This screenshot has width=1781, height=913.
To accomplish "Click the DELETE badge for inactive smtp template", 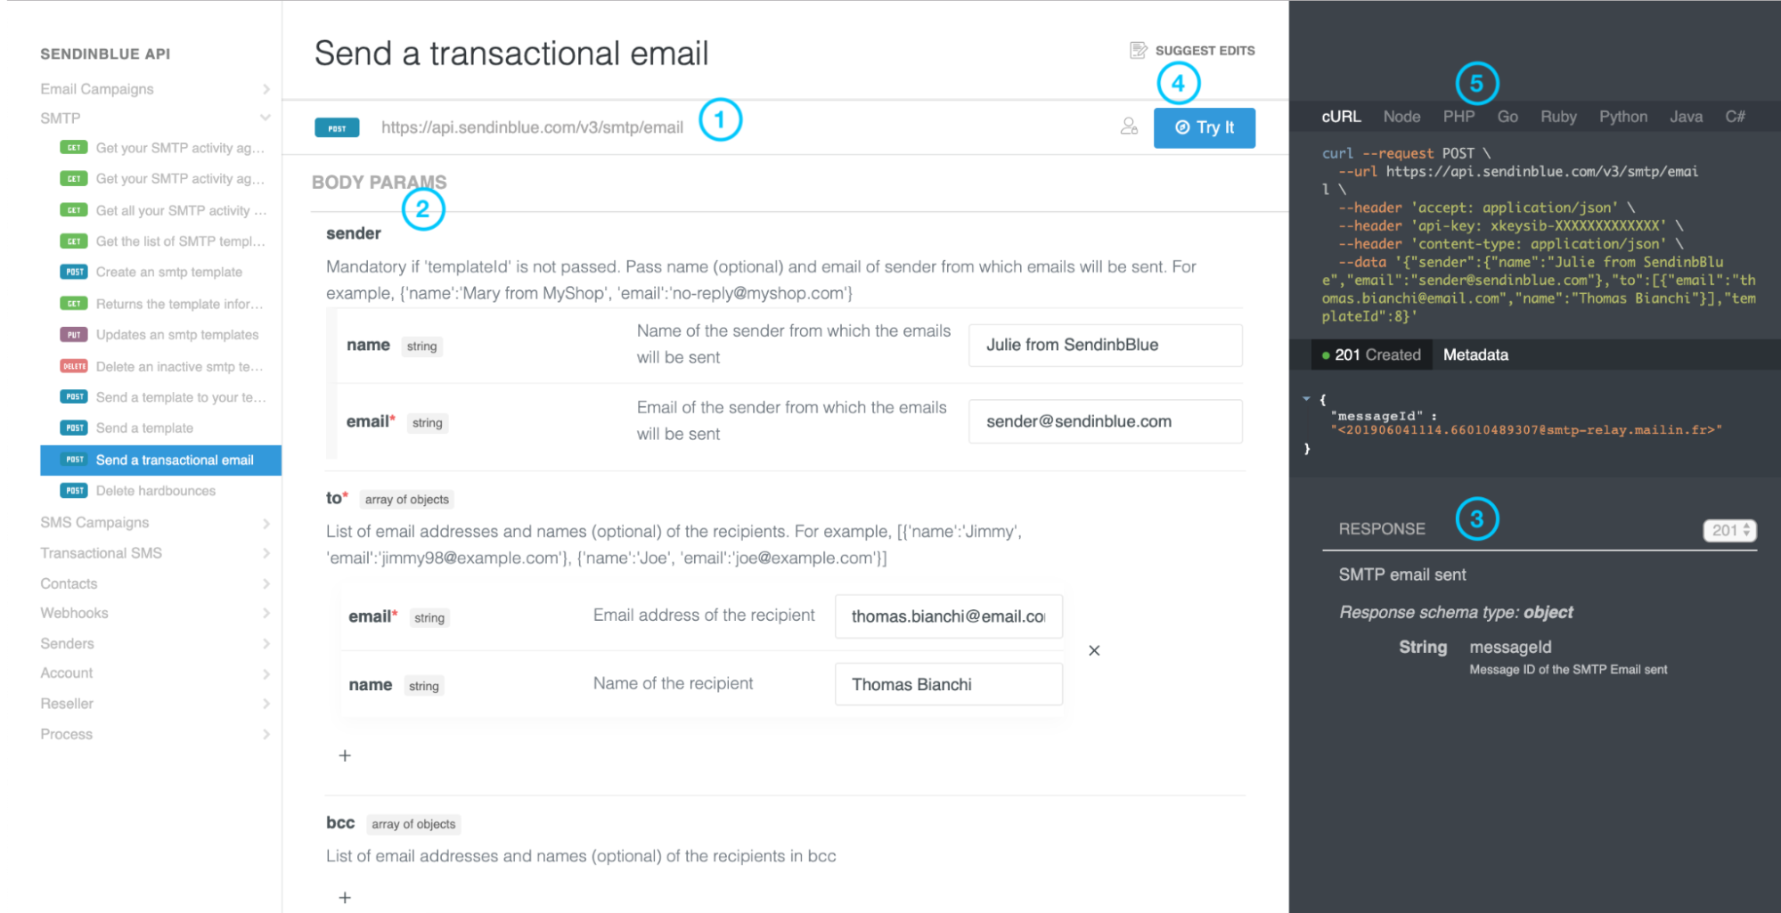I will pos(74,366).
